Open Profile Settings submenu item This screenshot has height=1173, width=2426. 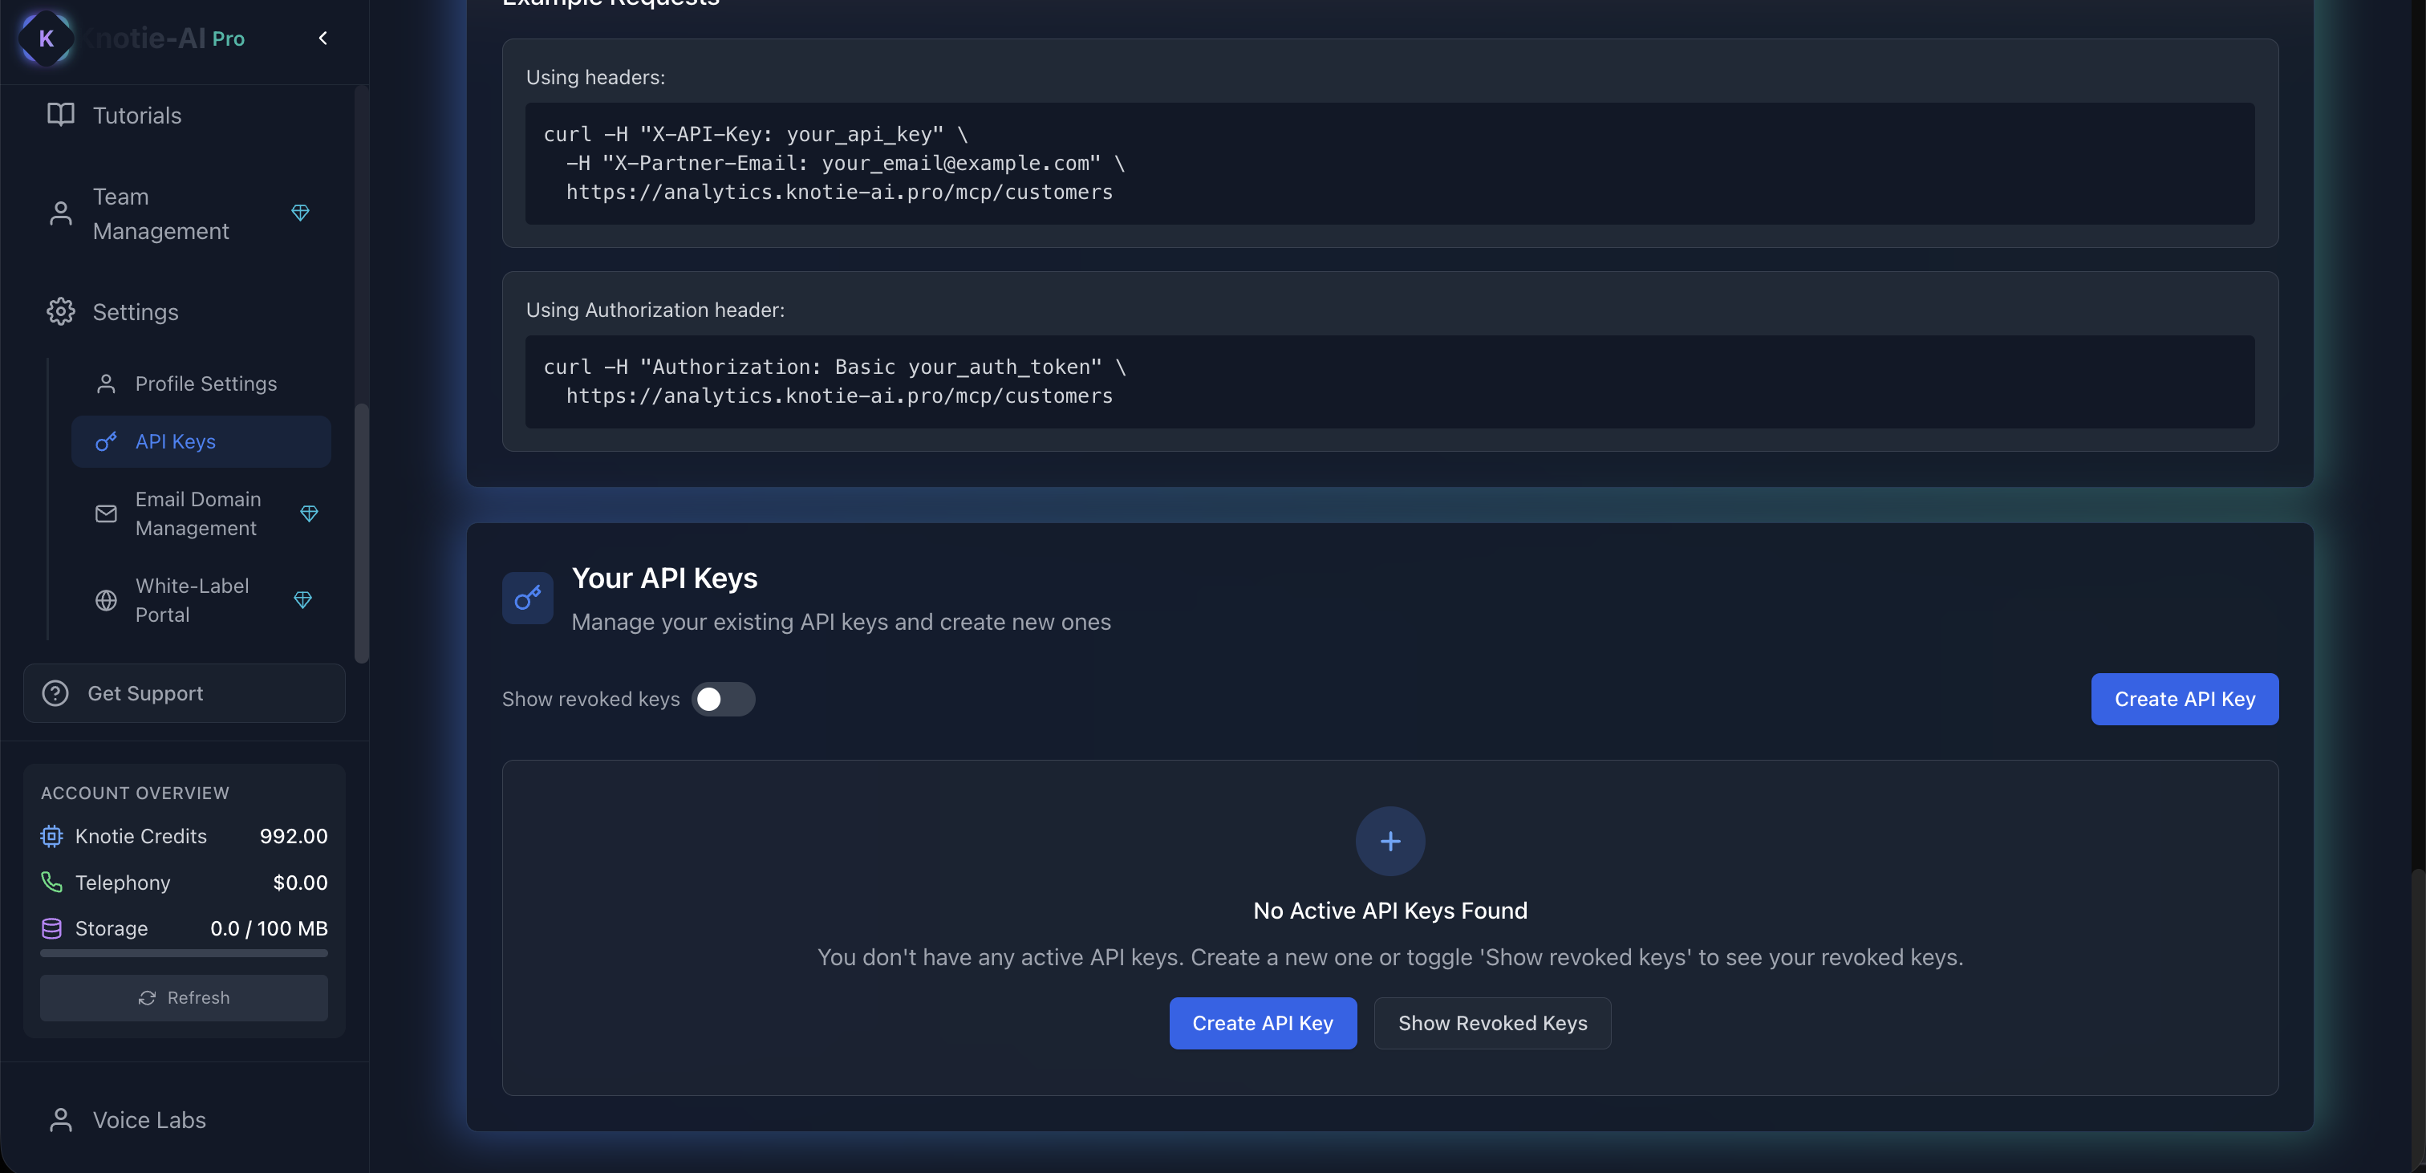point(205,384)
